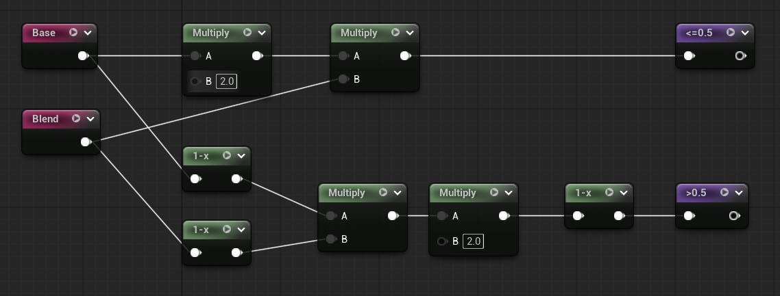Click preview icon on Multiply node fed by Base
Image resolution: width=780 pixels, height=296 pixels.
pyautogui.click(x=247, y=32)
